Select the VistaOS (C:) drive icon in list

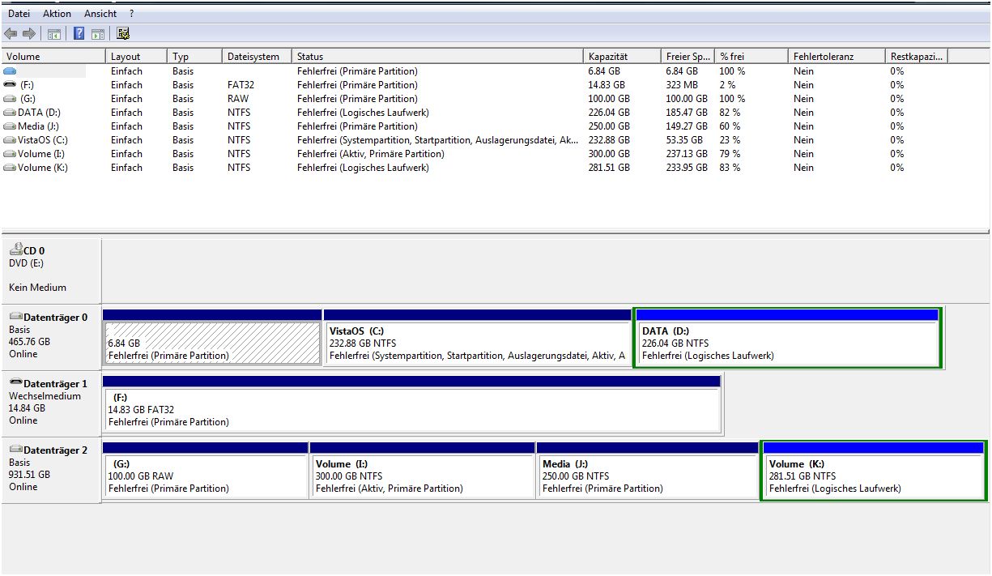[x=10, y=140]
